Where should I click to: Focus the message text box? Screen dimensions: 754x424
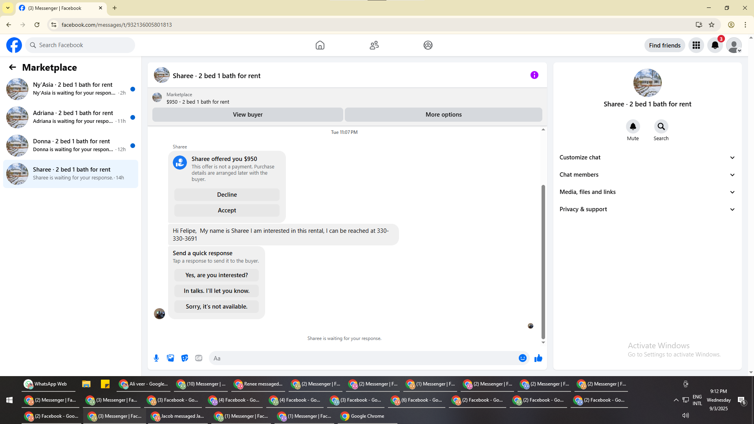coord(363,358)
